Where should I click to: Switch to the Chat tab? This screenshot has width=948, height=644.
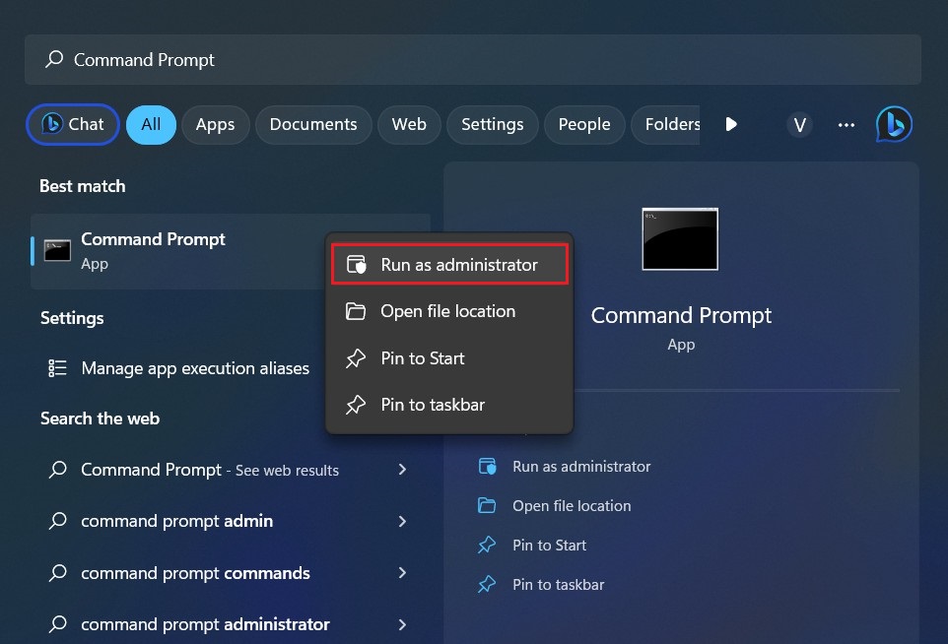coord(73,124)
